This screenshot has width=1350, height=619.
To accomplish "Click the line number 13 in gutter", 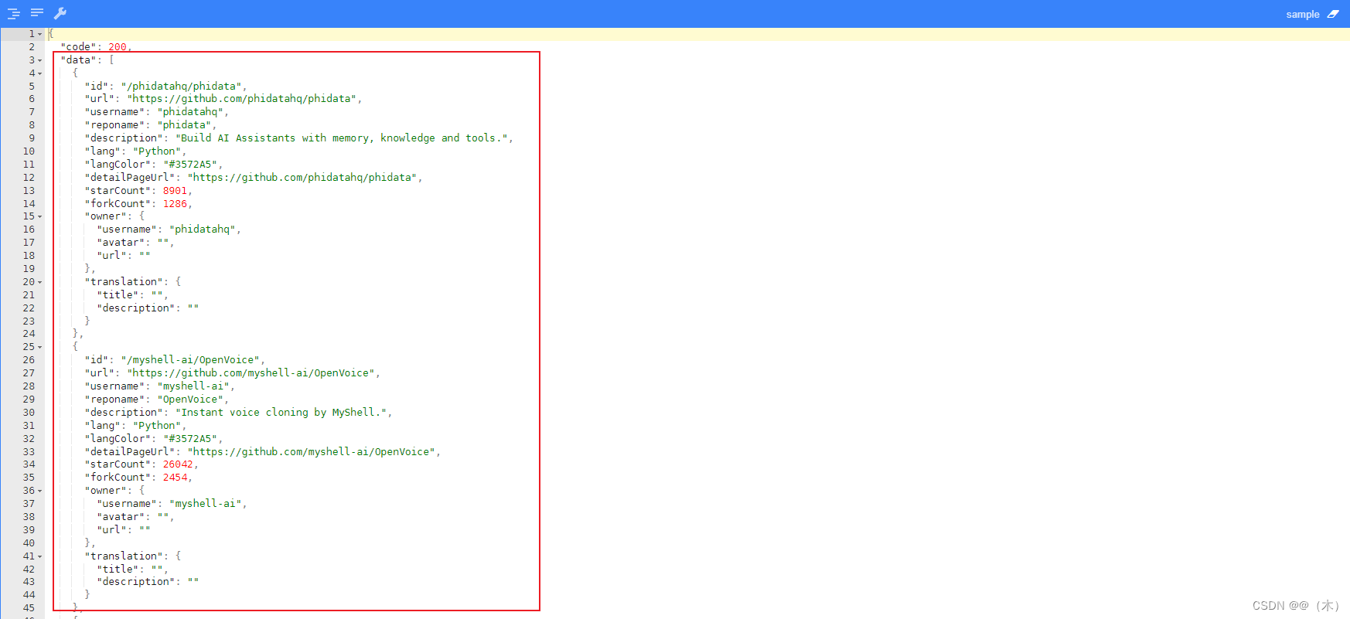I will (29, 191).
